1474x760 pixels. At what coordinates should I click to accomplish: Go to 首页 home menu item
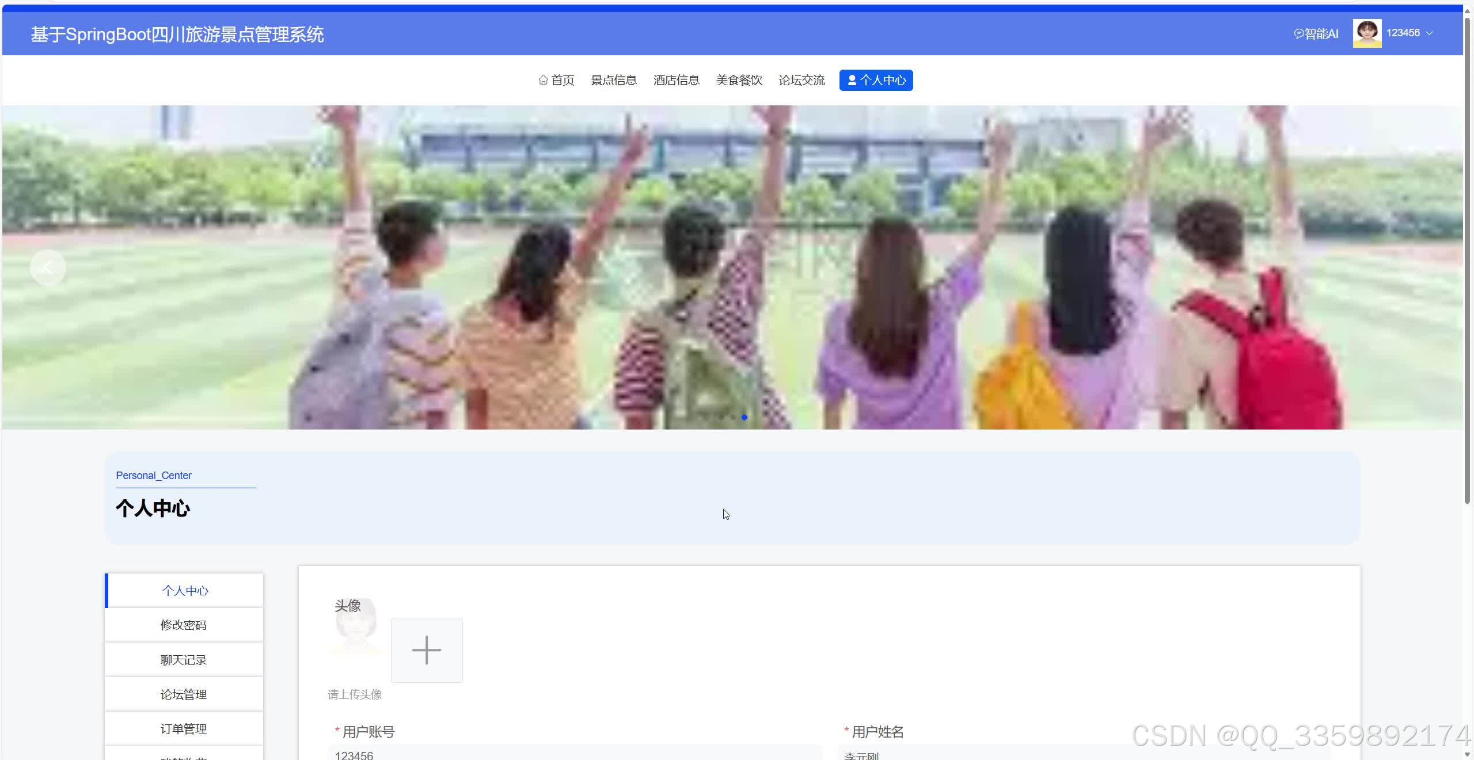tap(556, 80)
